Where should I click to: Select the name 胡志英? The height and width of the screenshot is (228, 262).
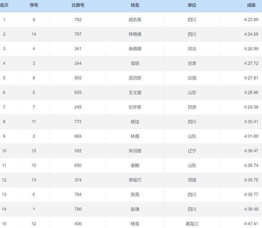pos(135,20)
